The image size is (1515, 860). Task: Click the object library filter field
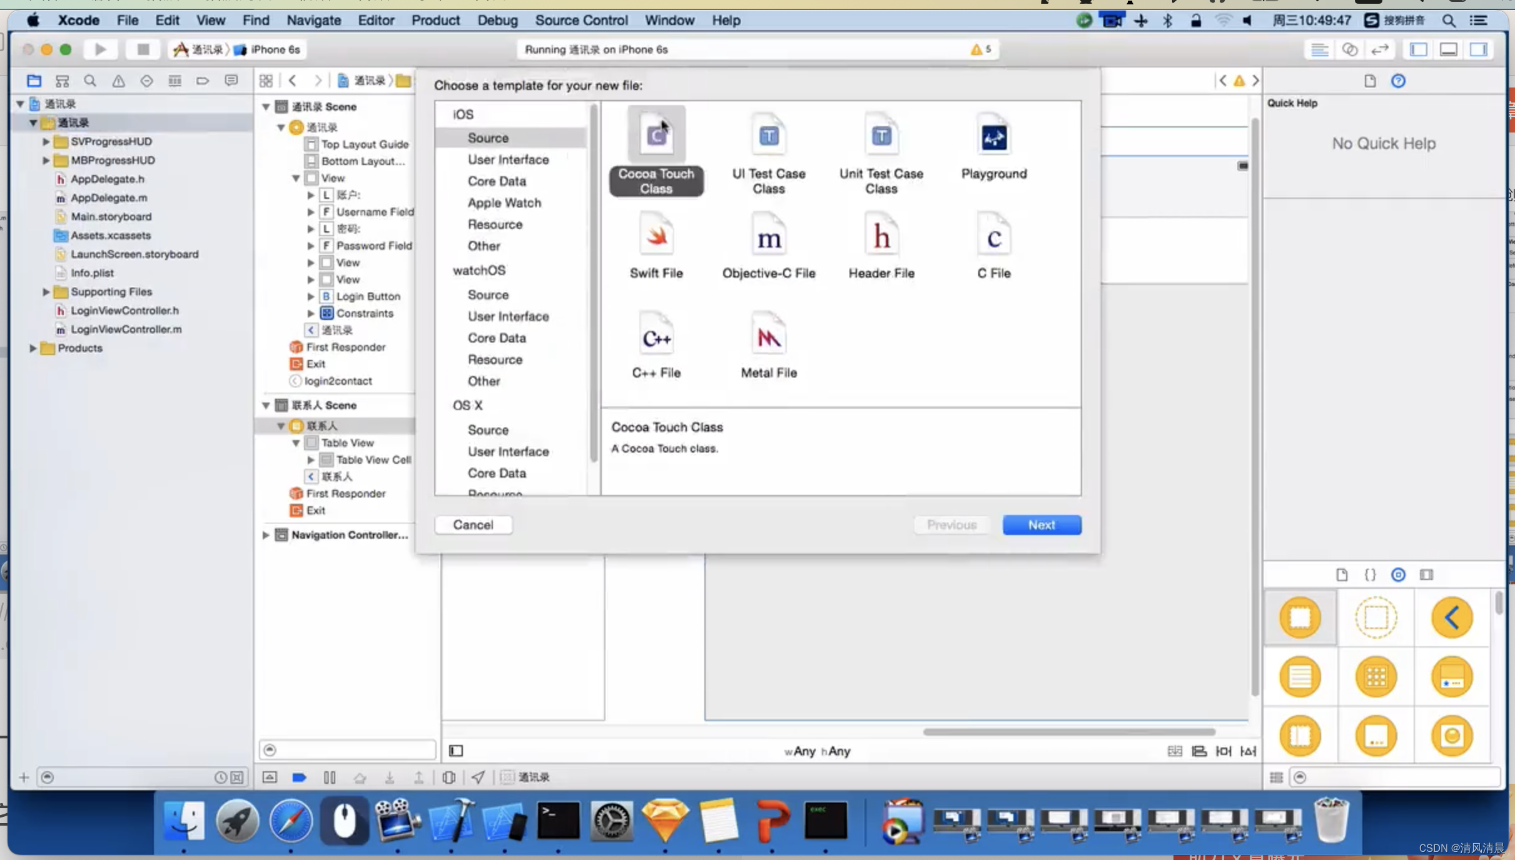pyautogui.click(x=1396, y=777)
